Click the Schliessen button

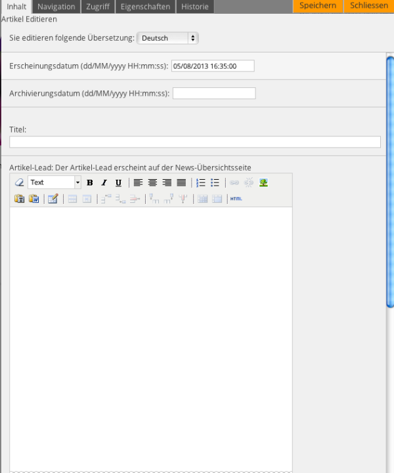(368, 6)
